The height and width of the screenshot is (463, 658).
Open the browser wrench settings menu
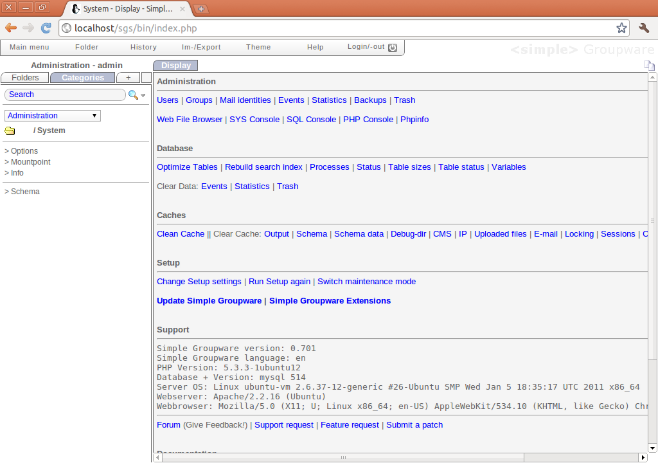(644, 28)
